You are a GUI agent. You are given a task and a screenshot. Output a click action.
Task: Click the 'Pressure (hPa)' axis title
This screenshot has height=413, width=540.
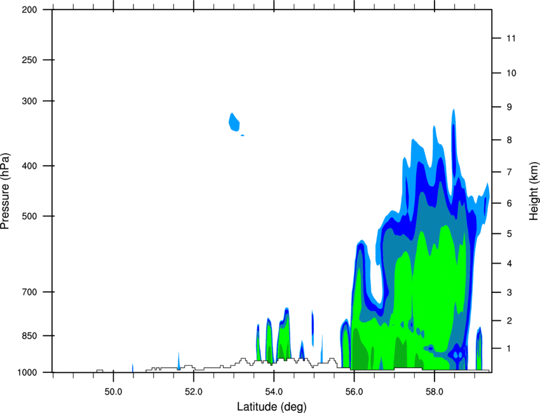pos(5,191)
